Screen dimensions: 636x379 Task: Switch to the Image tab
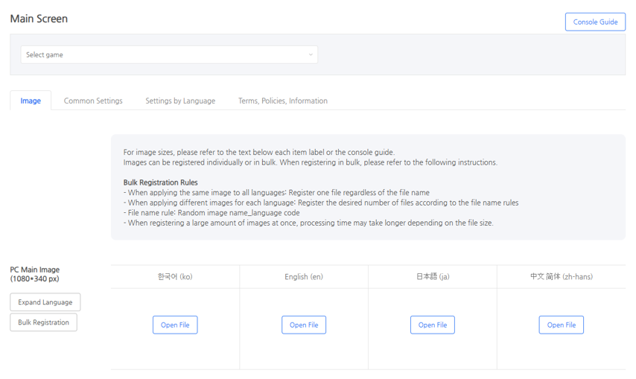point(31,101)
